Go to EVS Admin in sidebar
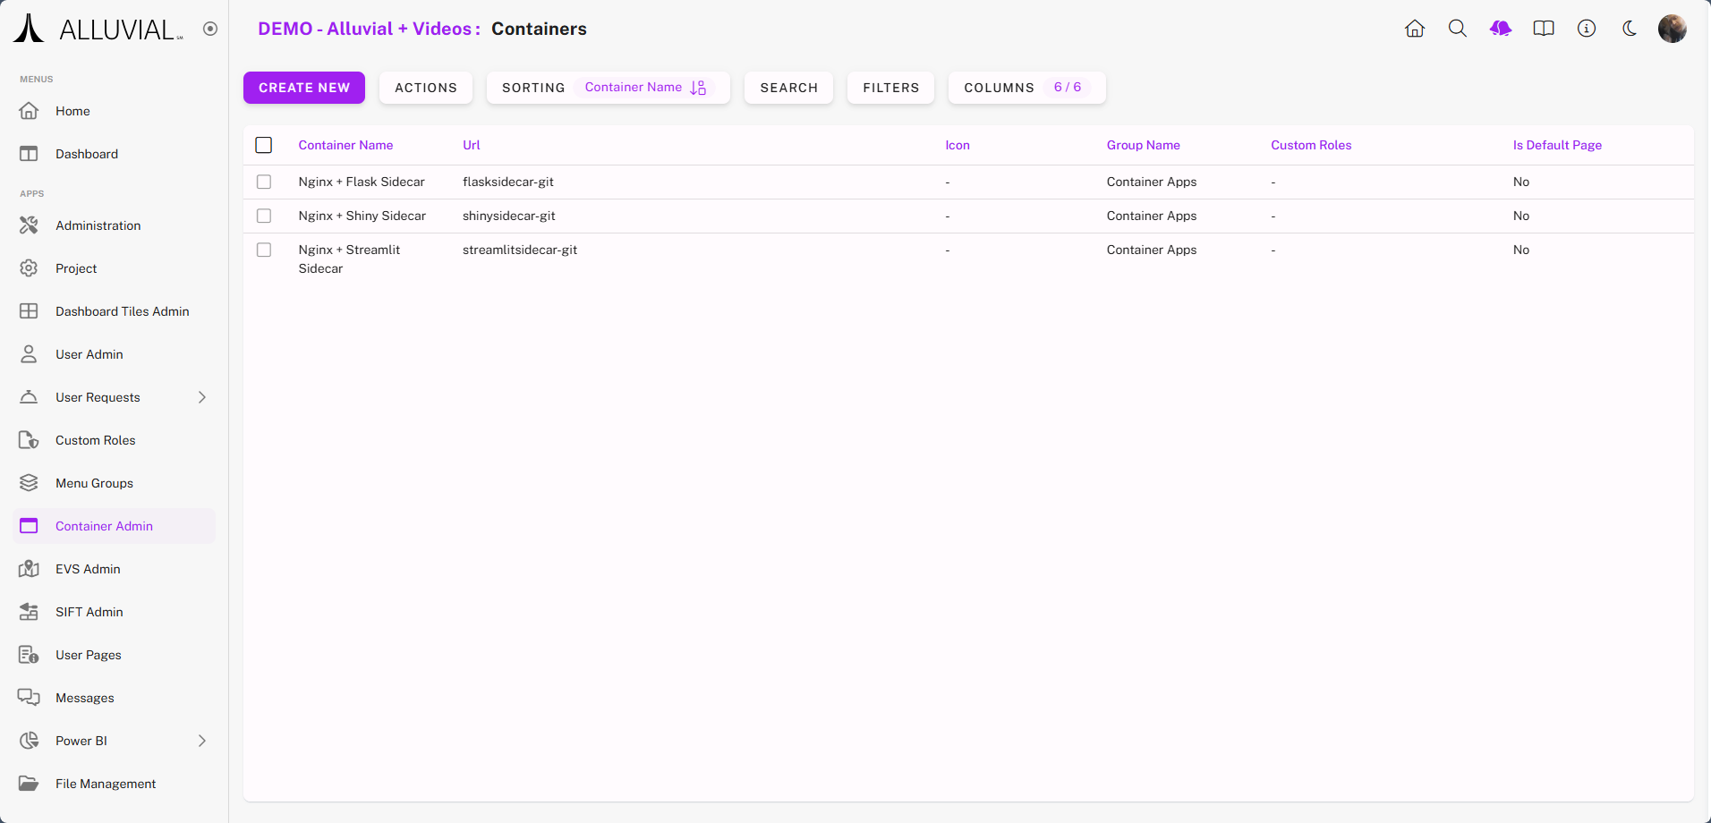Viewport: 1711px width, 823px height. tap(88, 569)
